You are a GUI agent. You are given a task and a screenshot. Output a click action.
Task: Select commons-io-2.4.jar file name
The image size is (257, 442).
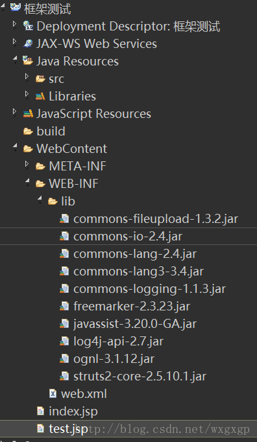pos(128,237)
